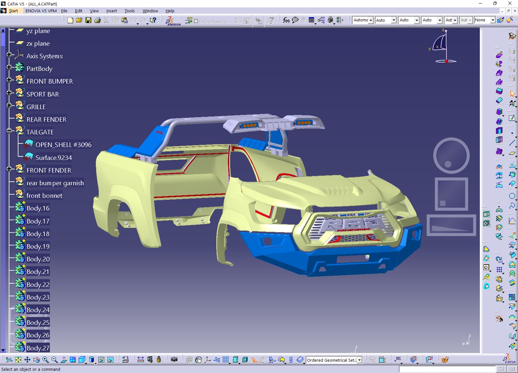Select Surface.9234 in the tree
This screenshot has height=373, width=518.
(x=54, y=158)
